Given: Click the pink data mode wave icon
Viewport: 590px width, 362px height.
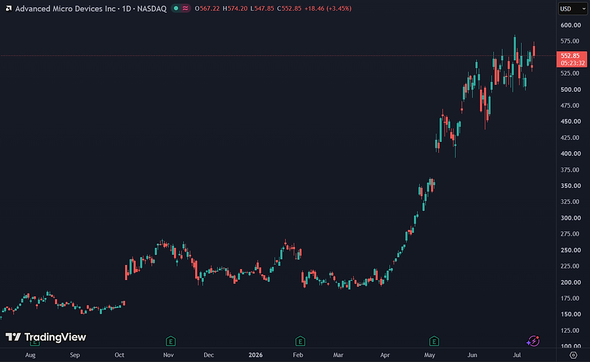Looking at the screenshot, I should [x=185, y=8].
